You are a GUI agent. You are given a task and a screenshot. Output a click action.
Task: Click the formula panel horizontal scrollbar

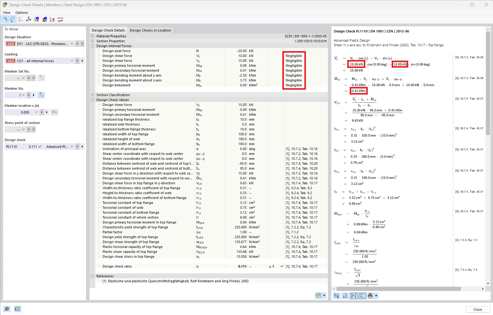(398, 289)
